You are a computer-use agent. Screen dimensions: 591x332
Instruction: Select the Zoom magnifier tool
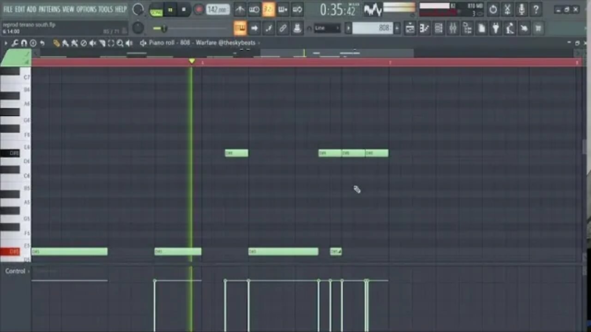click(120, 43)
